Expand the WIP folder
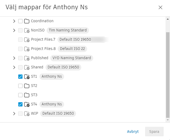The image size is (170, 140). (x=14, y=114)
